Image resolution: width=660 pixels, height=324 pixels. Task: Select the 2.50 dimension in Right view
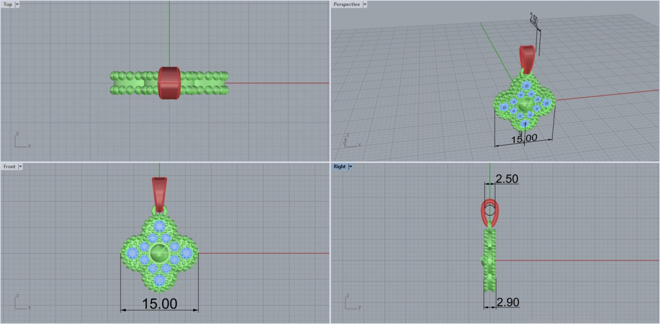[507, 179]
